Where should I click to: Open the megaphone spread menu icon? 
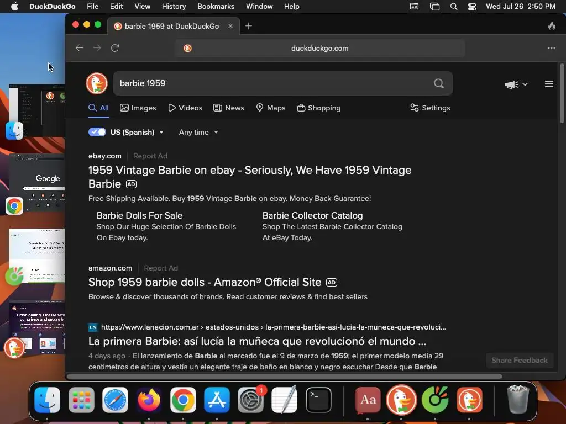pos(511,84)
